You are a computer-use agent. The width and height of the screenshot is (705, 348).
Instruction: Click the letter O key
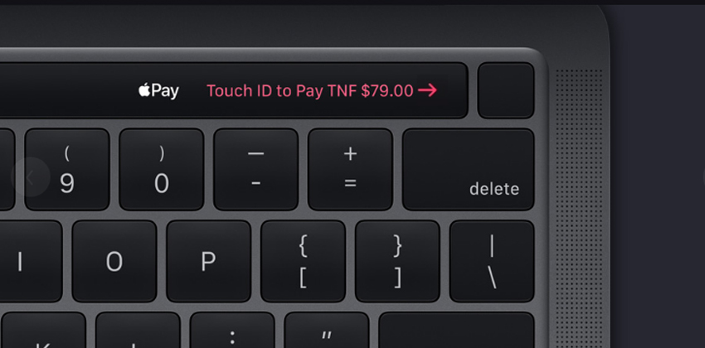click(x=114, y=261)
